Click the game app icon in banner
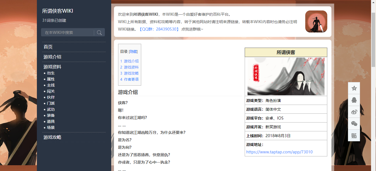The width and height of the screenshot is (376, 171). pyautogui.click(x=316, y=21)
